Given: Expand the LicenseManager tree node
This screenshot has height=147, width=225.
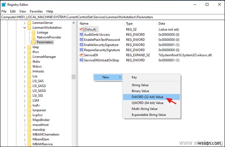Looking at the screenshot, I should [24, 57].
